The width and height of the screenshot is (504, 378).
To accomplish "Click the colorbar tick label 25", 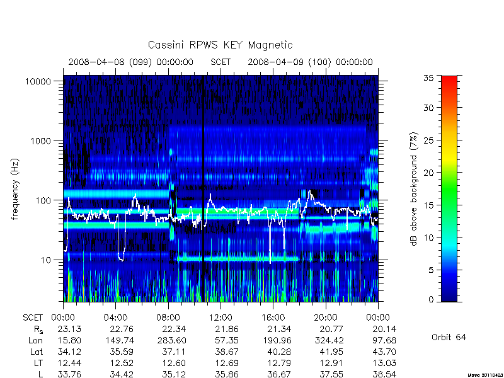I will tap(428, 140).
